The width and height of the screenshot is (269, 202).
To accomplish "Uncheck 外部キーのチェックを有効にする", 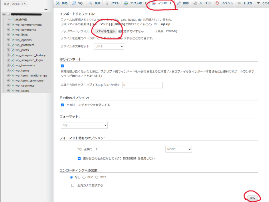I will pyautogui.click(x=62, y=105).
